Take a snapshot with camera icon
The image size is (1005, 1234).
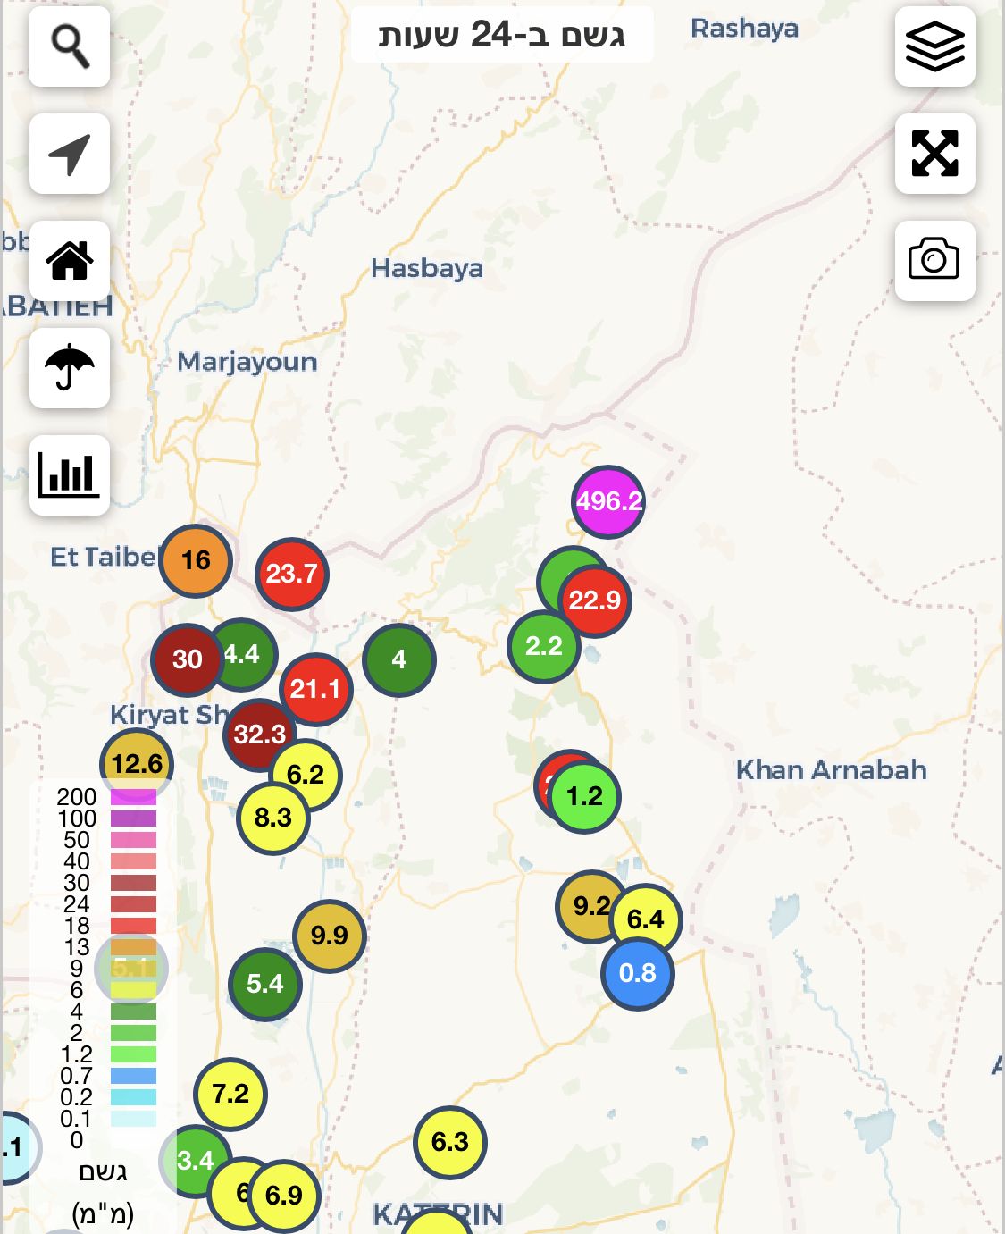point(934,260)
